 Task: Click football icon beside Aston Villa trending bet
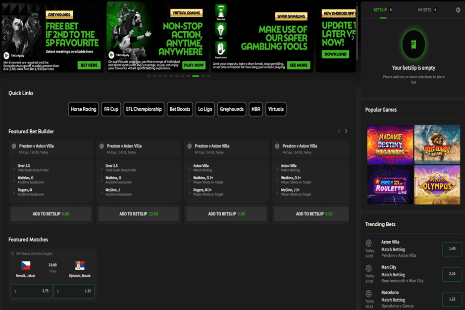click(x=369, y=243)
